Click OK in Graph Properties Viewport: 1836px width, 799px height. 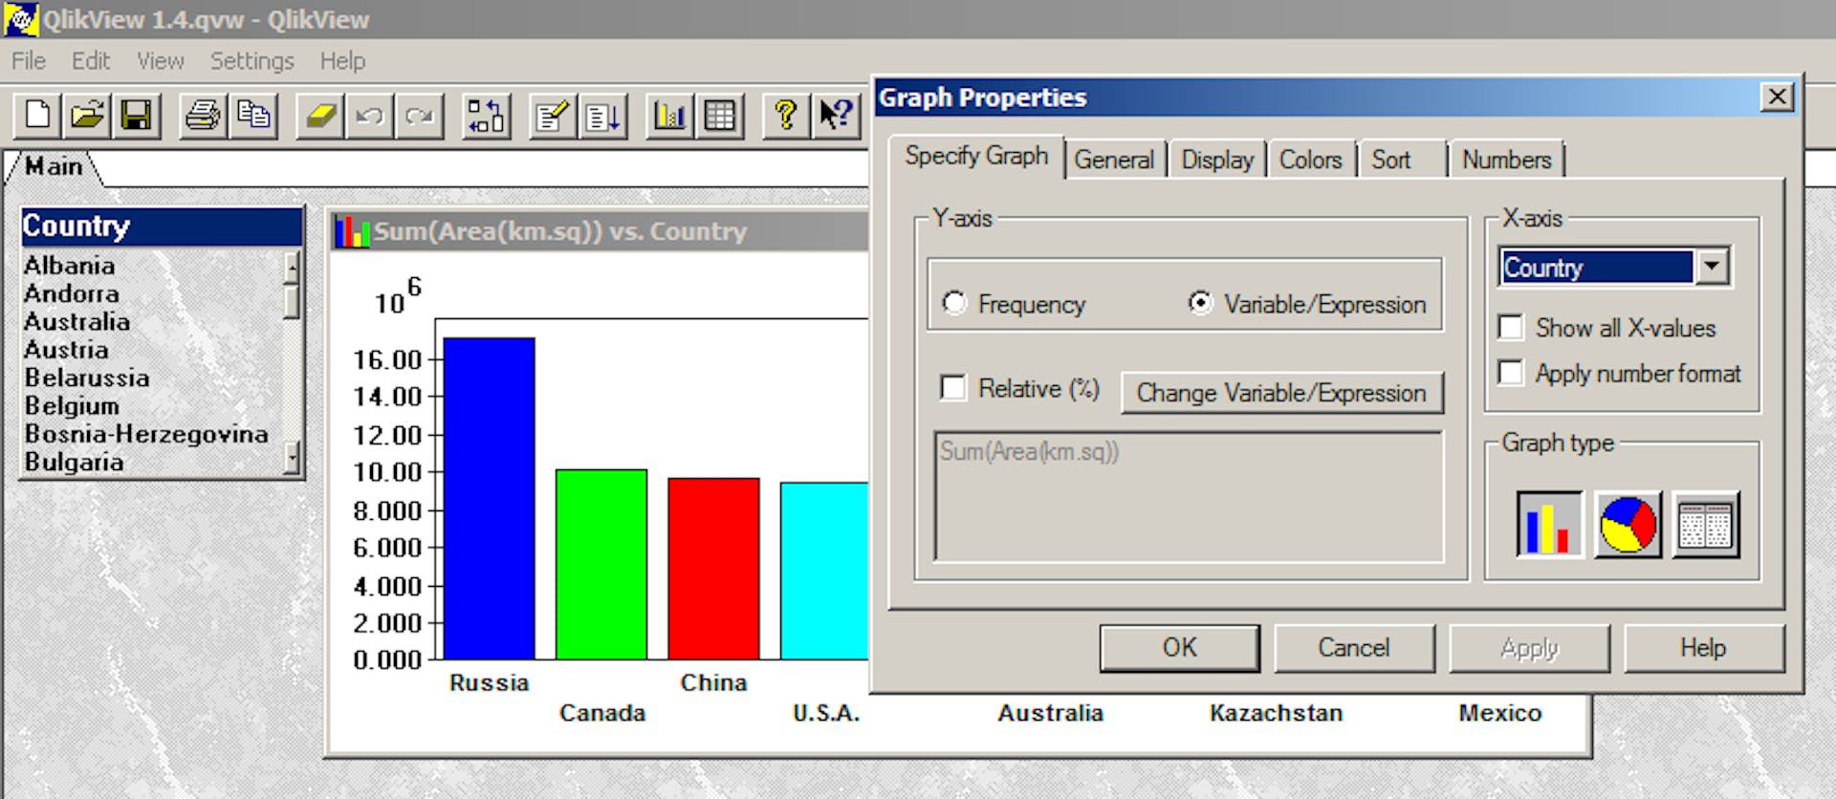point(1179,648)
